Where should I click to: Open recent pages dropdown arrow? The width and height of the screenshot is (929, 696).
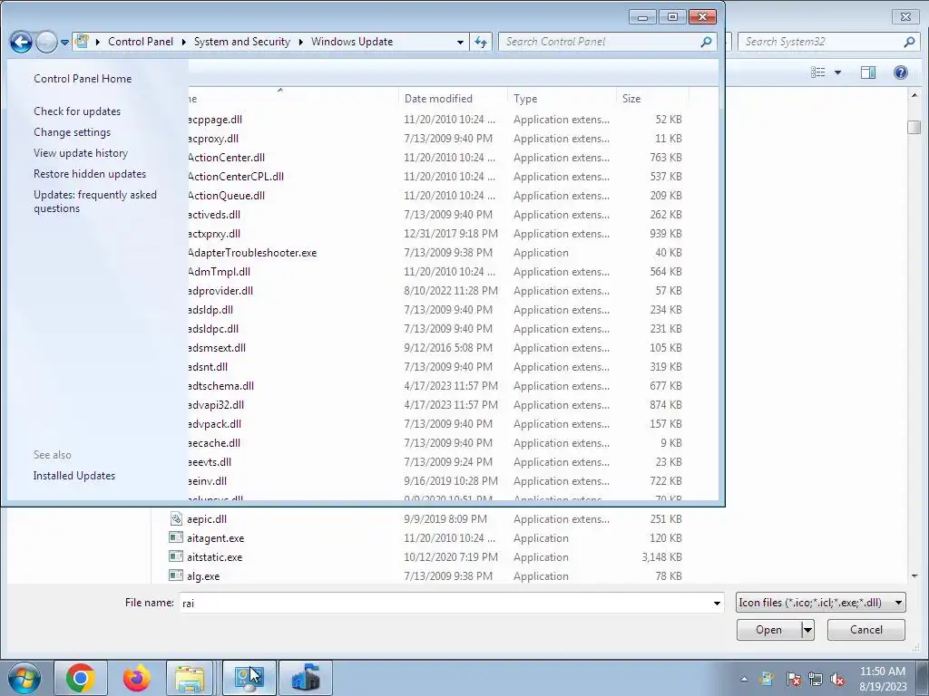pyautogui.click(x=64, y=43)
